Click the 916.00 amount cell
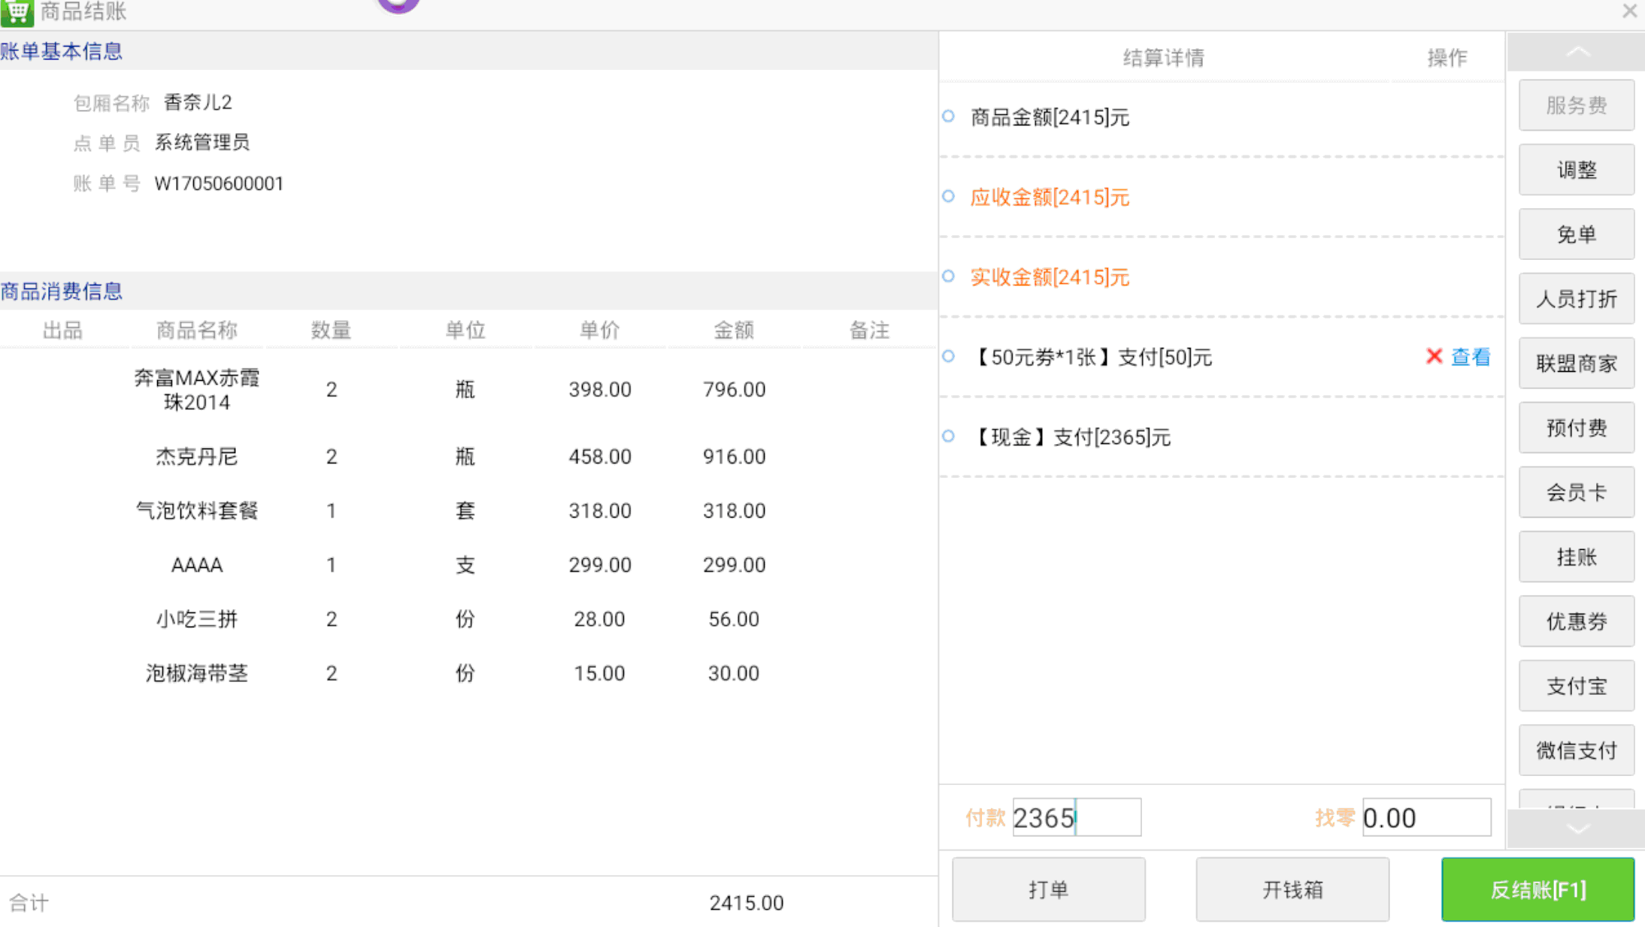Viewport: 1645px width, 927px height. (x=734, y=457)
